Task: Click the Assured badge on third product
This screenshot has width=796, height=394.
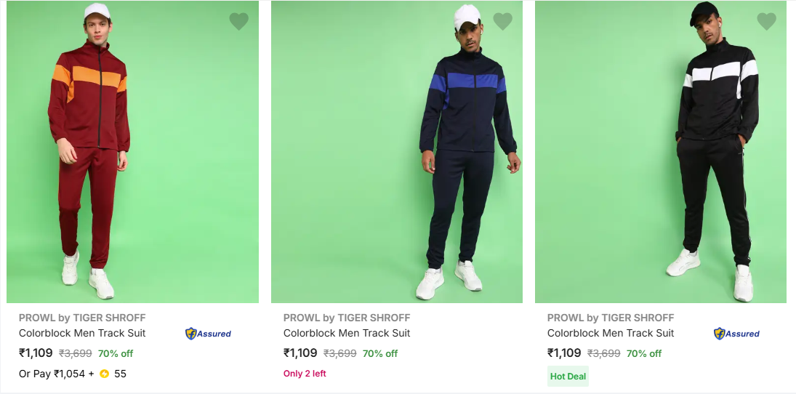Action: tap(736, 334)
